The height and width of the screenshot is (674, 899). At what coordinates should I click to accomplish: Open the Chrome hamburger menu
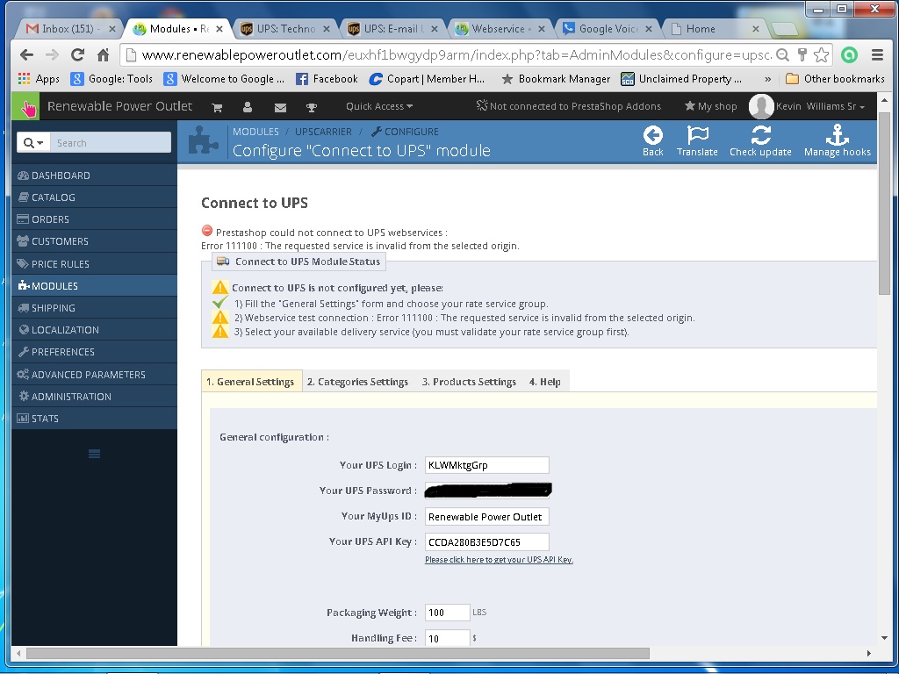click(877, 55)
